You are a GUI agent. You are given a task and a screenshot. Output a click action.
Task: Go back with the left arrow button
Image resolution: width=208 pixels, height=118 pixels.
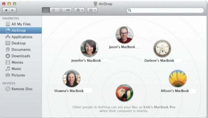(x=6, y=10)
